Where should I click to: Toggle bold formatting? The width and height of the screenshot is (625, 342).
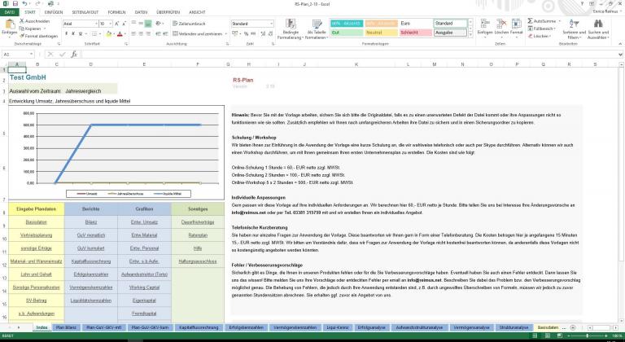(x=67, y=33)
